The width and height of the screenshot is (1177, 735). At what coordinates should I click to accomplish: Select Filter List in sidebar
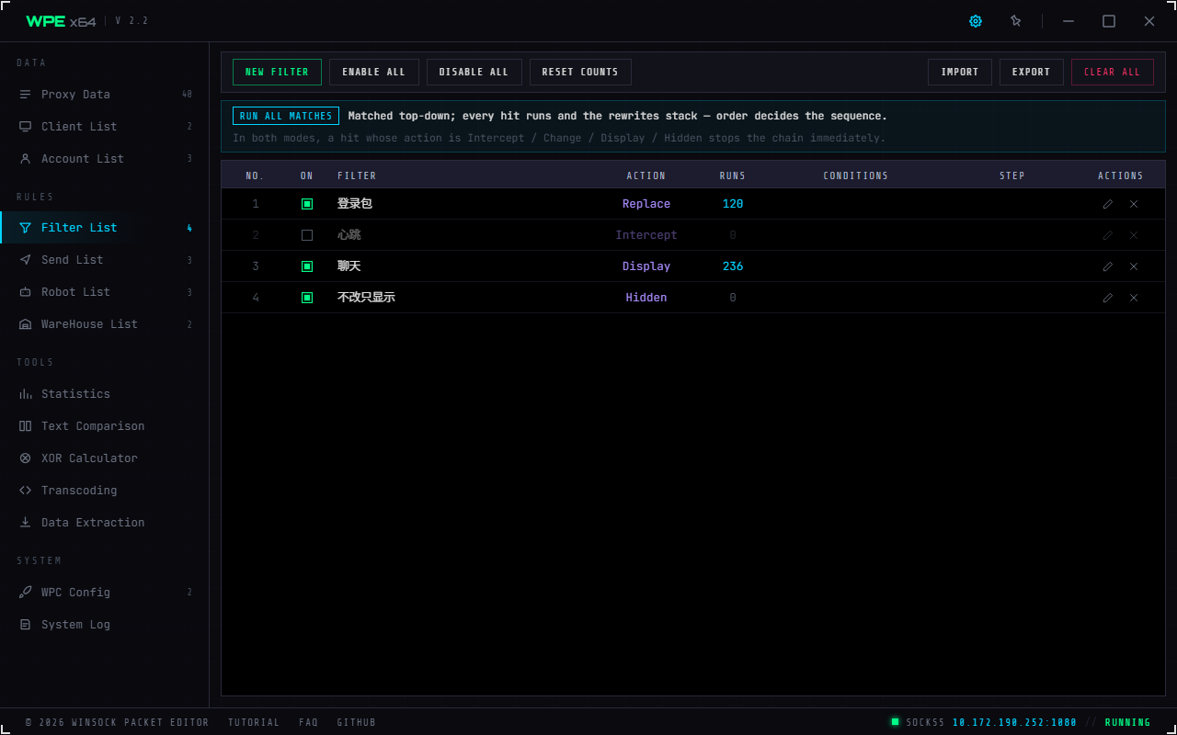pos(105,228)
